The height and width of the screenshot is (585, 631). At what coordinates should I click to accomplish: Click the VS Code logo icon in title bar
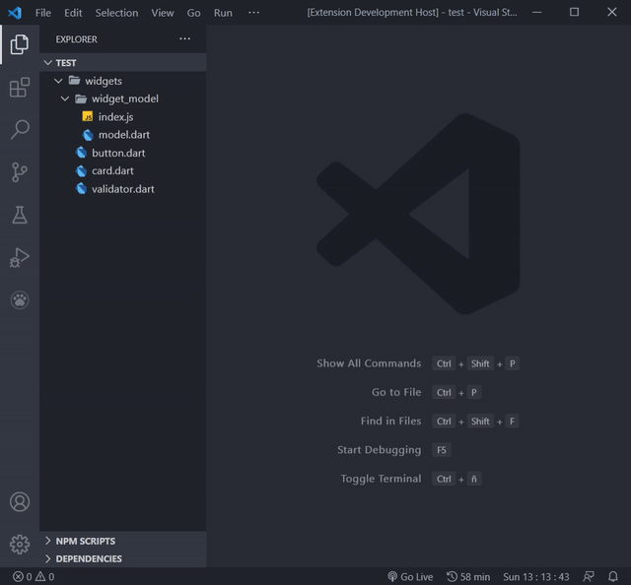(15, 13)
